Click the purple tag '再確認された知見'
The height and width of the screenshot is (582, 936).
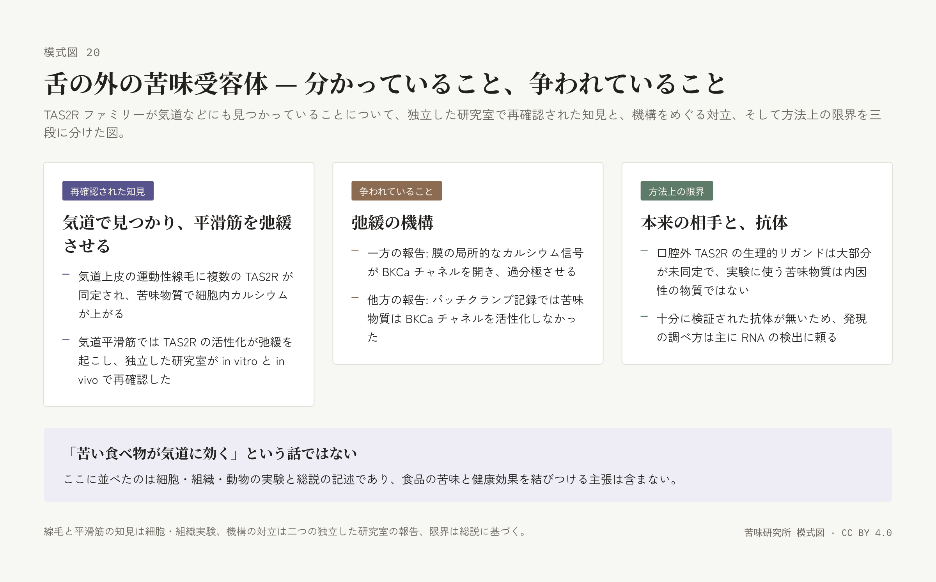(108, 191)
